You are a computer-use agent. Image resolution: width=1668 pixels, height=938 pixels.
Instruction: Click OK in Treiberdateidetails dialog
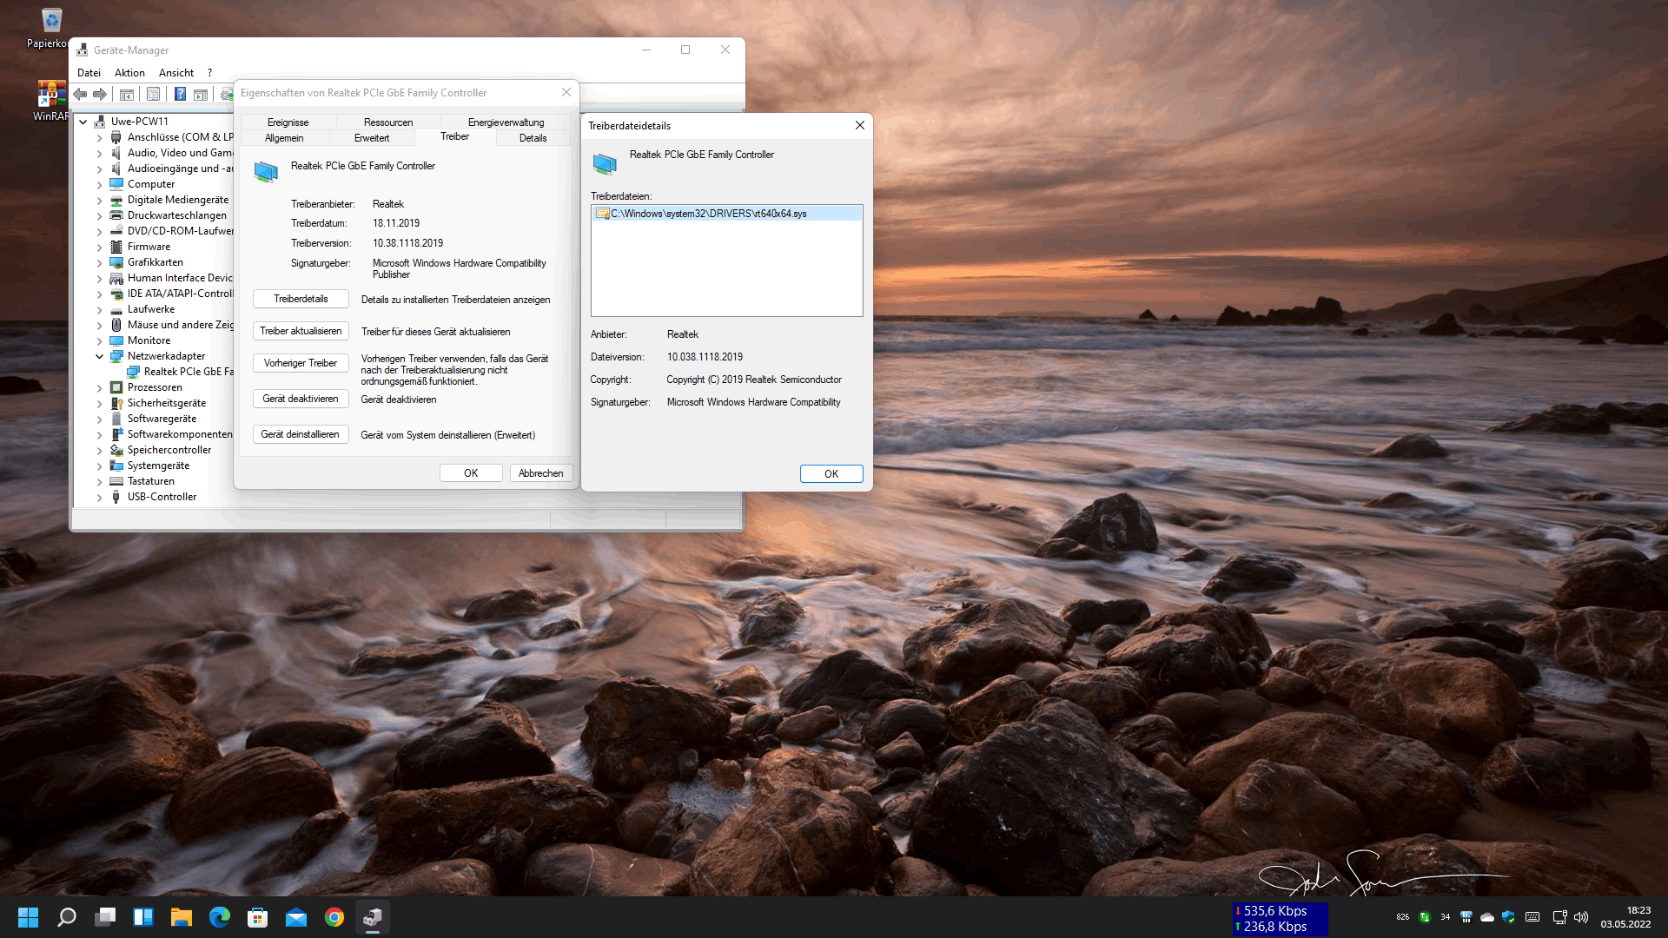[x=831, y=474]
